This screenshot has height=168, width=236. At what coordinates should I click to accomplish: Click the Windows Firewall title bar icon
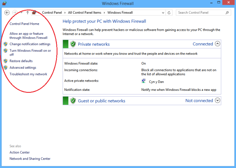click(x=4, y=3)
